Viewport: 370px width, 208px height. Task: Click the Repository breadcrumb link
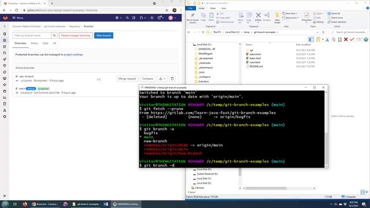click(x=75, y=27)
